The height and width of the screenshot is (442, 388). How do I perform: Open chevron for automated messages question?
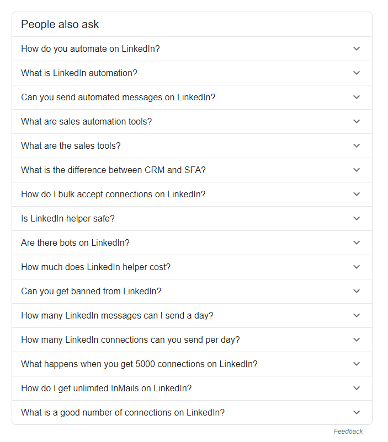coord(357,97)
